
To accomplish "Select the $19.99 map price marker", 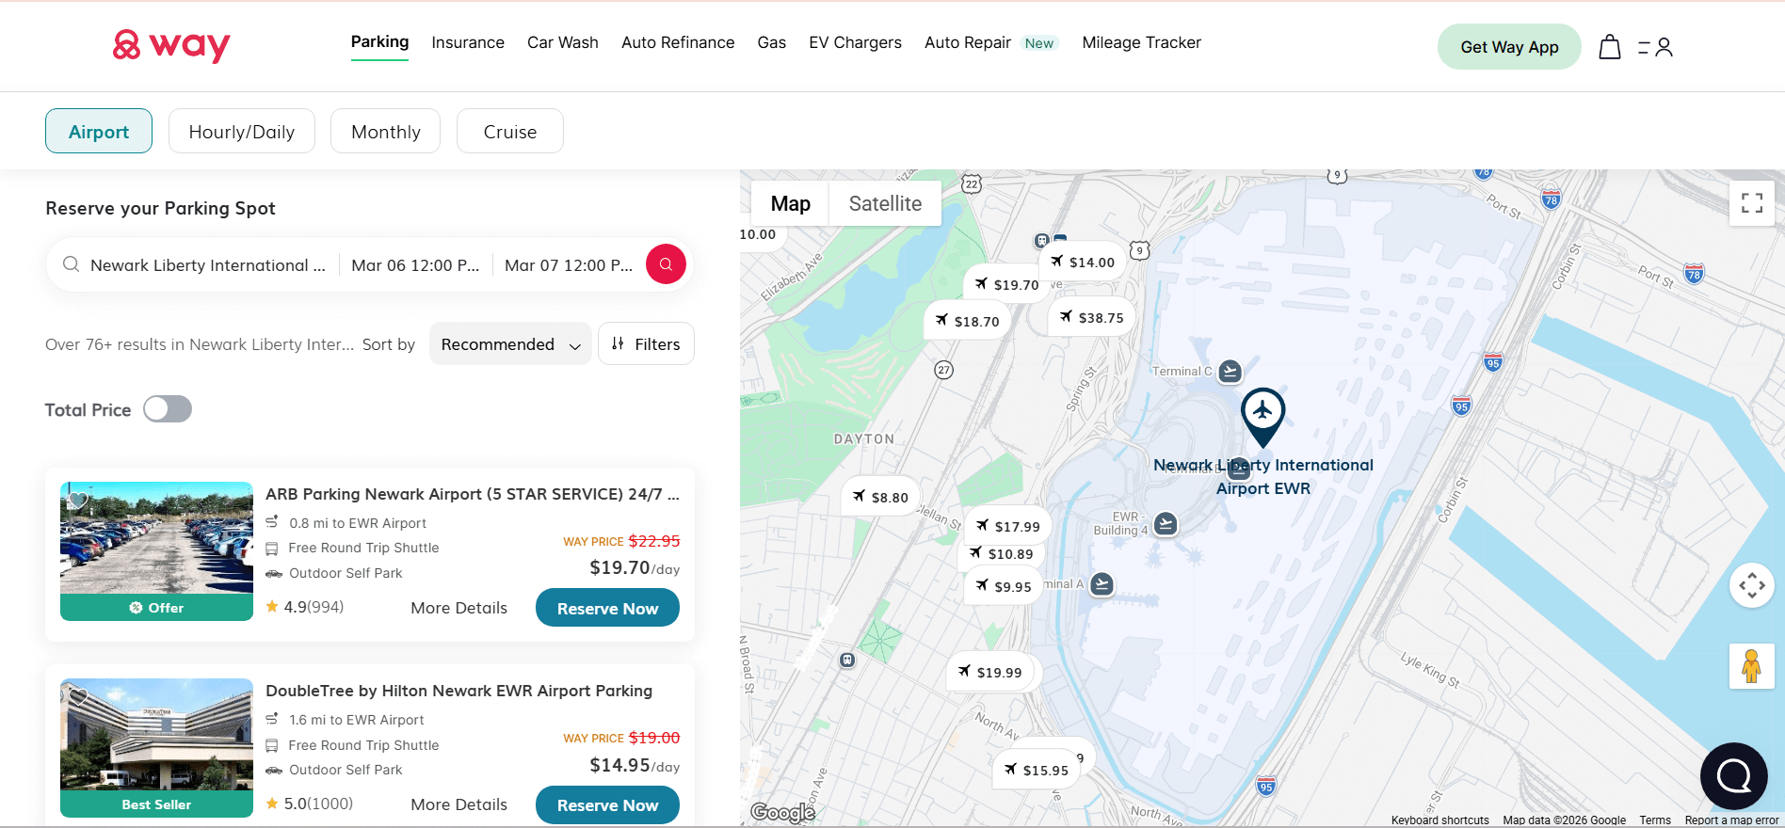I will tap(990, 672).
